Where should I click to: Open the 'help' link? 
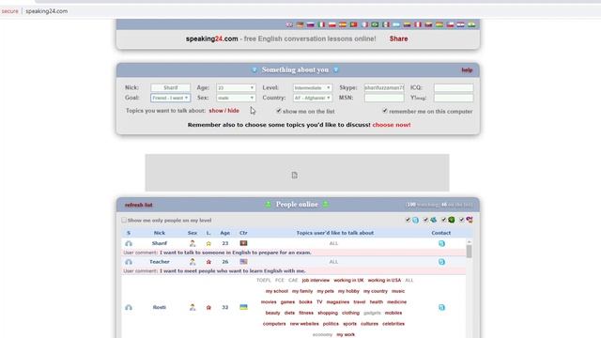(x=467, y=70)
